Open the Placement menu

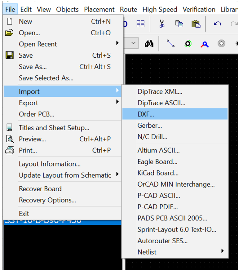(x=99, y=9)
